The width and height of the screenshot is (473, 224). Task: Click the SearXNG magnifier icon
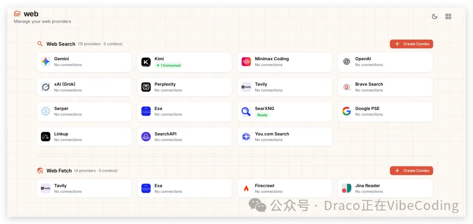click(x=246, y=111)
